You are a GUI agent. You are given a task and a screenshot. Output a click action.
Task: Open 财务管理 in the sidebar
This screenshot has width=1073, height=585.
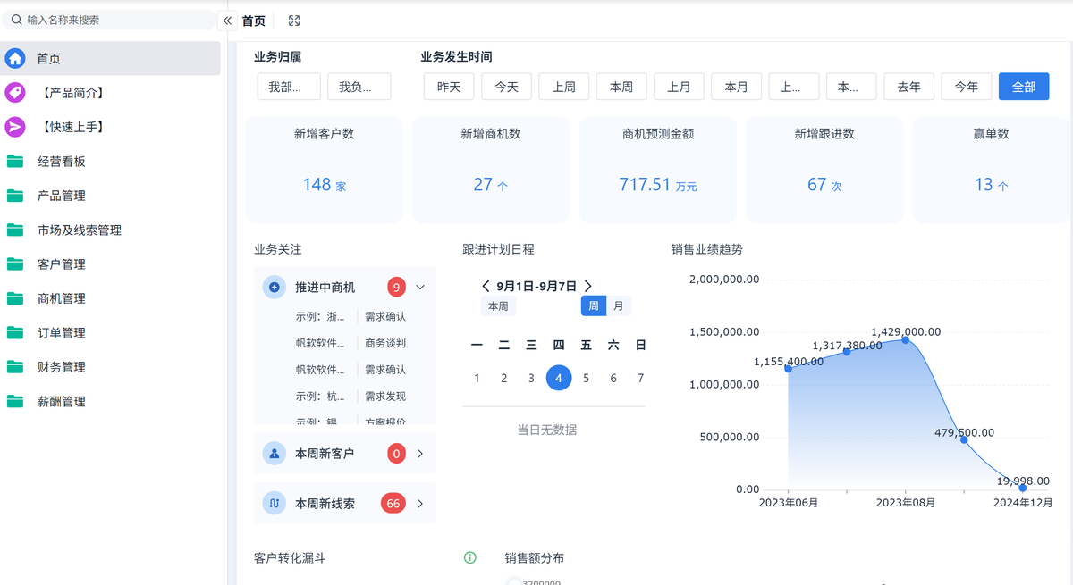click(x=61, y=367)
